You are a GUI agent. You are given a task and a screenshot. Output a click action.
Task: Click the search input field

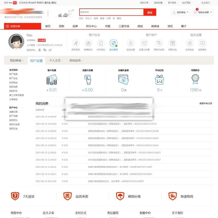coord(111,13)
